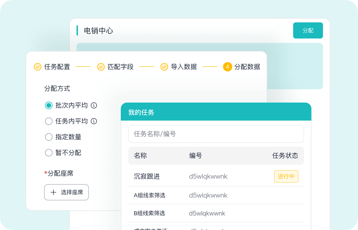Select the 暂不分配 radio option
This screenshot has width=358, height=230.
click(49, 153)
